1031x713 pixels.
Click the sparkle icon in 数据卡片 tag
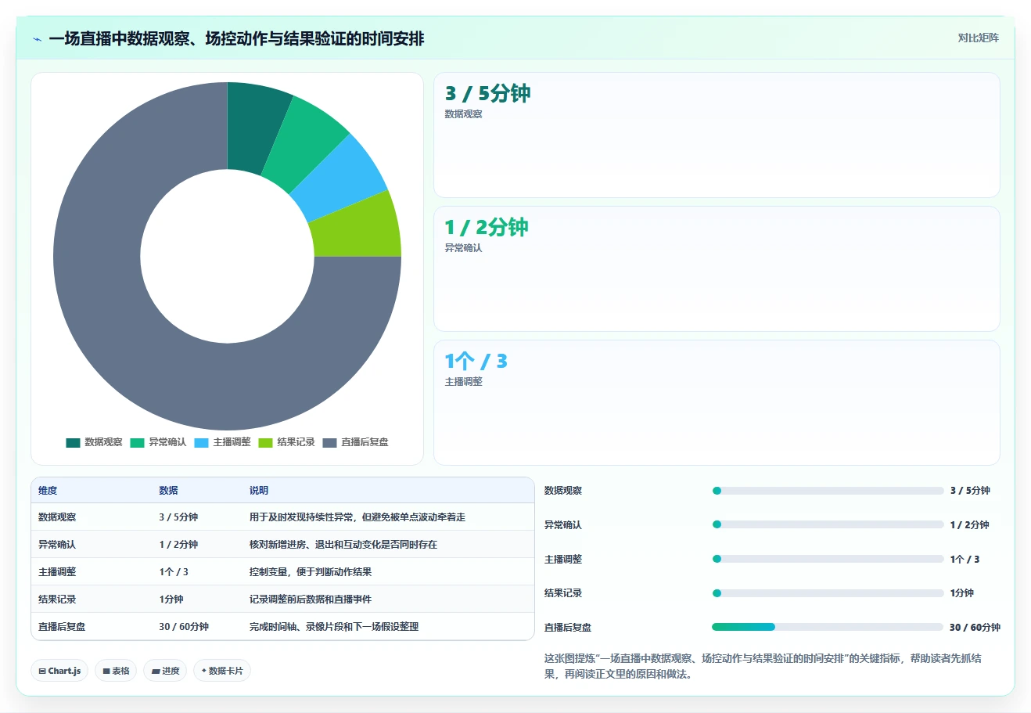[x=204, y=671]
